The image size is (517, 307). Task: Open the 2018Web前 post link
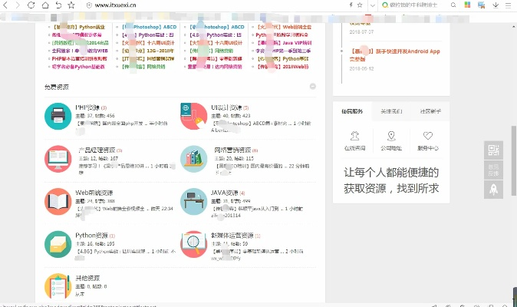[x=283, y=67]
